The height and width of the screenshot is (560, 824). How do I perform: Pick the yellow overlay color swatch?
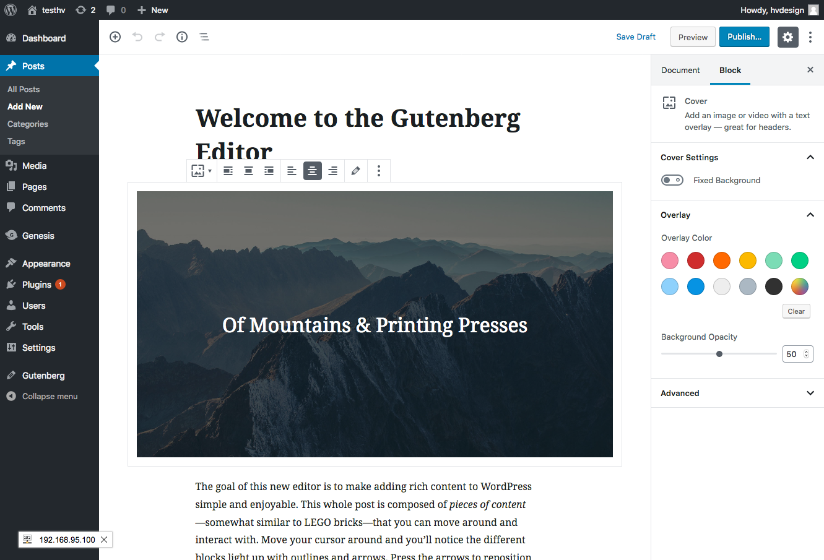coord(748,261)
